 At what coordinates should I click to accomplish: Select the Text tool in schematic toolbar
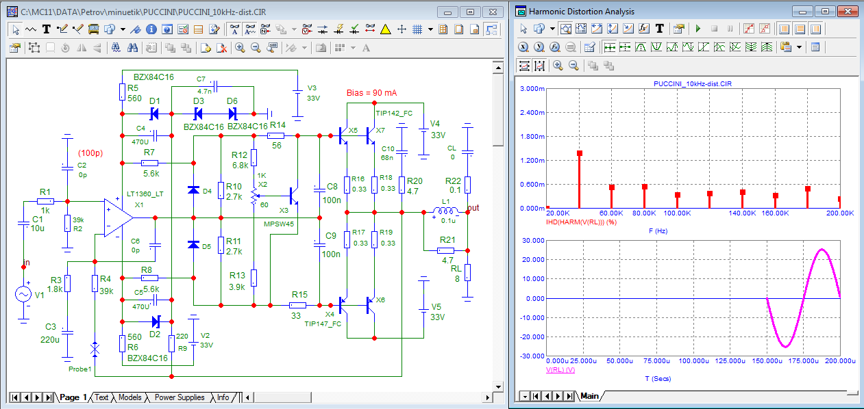point(47,29)
